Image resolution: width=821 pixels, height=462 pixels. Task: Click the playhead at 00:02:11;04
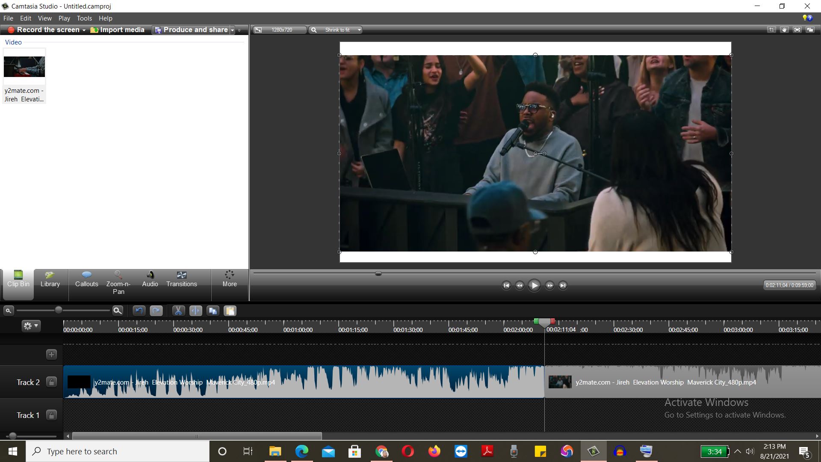click(x=544, y=323)
